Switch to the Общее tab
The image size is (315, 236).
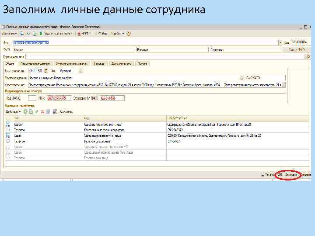pyautogui.click(x=10, y=64)
